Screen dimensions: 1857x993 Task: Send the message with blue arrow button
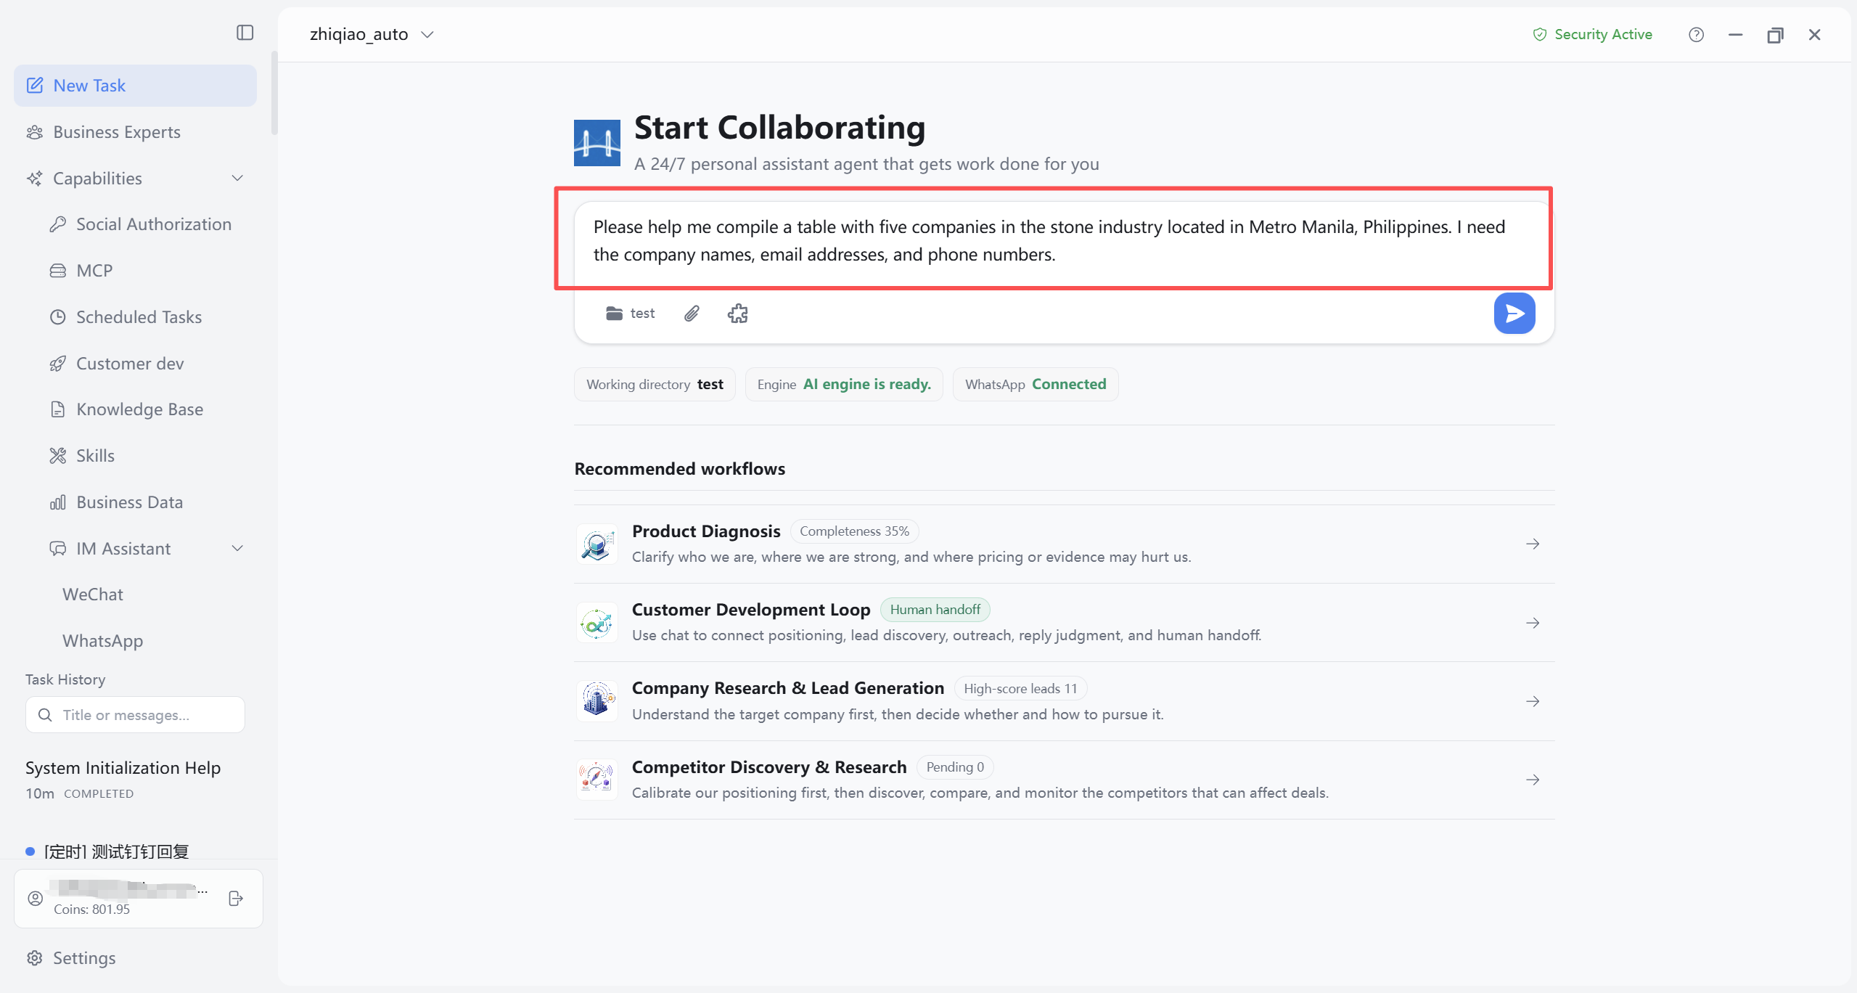tap(1514, 313)
